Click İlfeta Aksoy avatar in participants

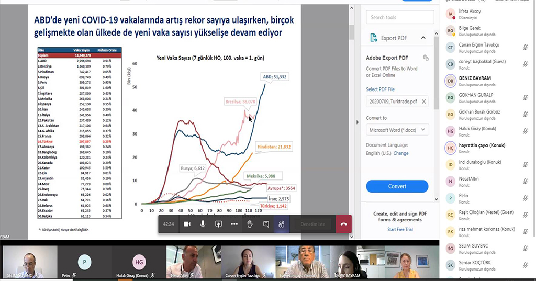pos(451,14)
